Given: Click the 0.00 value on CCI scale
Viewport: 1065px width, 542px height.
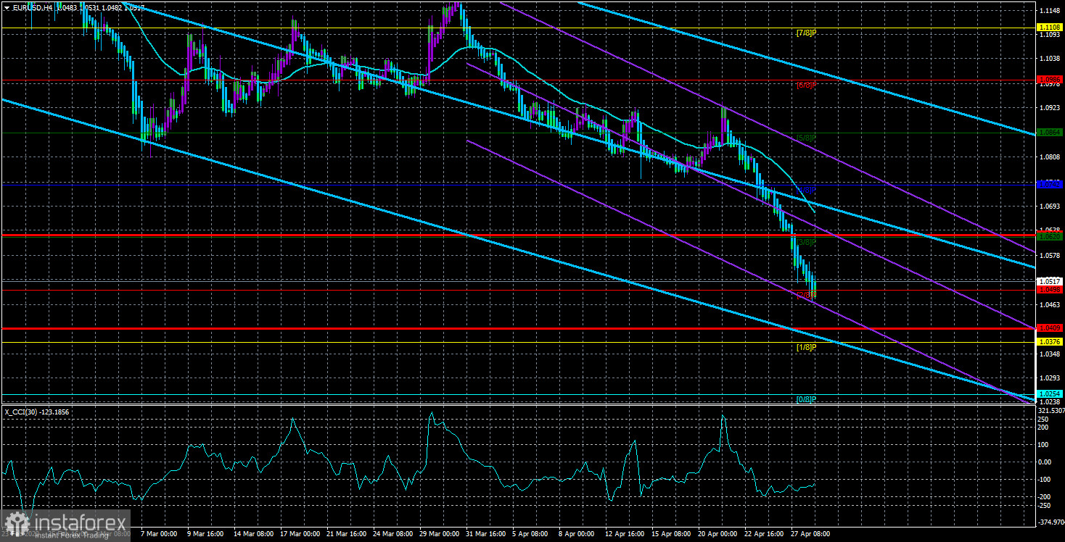Looking at the screenshot, I should pyautogui.click(x=1045, y=462).
